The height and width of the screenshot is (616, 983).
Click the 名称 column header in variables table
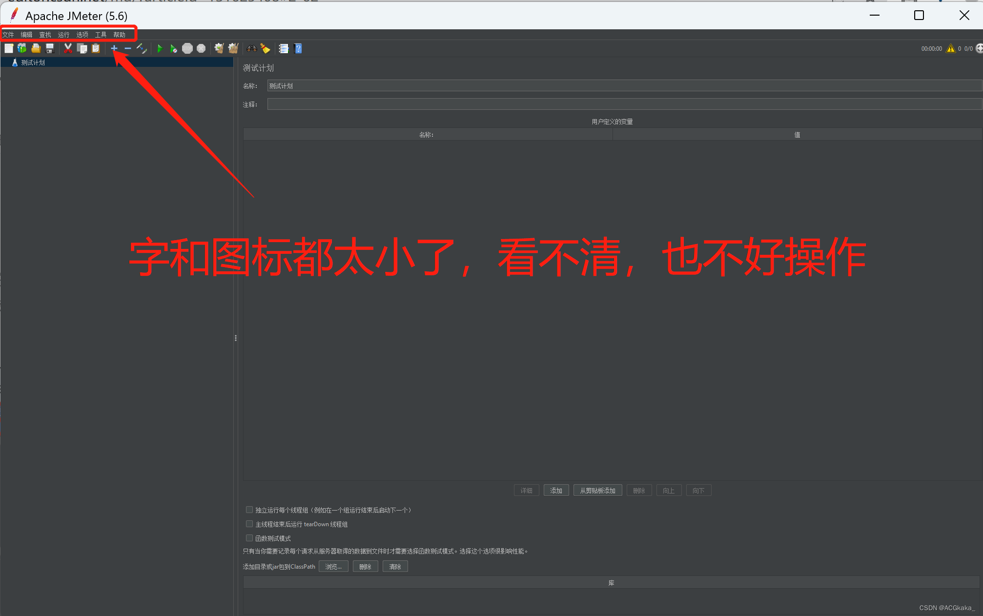(428, 135)
